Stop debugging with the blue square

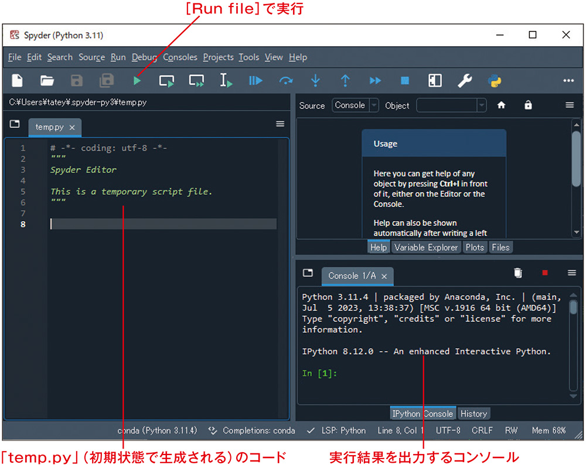[405, 81]
